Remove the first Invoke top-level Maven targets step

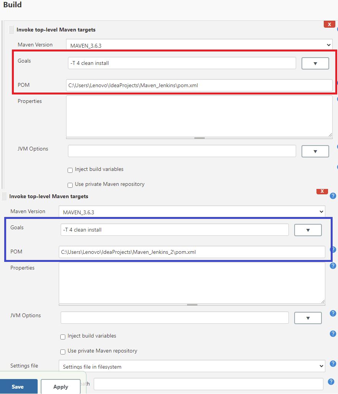[x=329, y=24]
